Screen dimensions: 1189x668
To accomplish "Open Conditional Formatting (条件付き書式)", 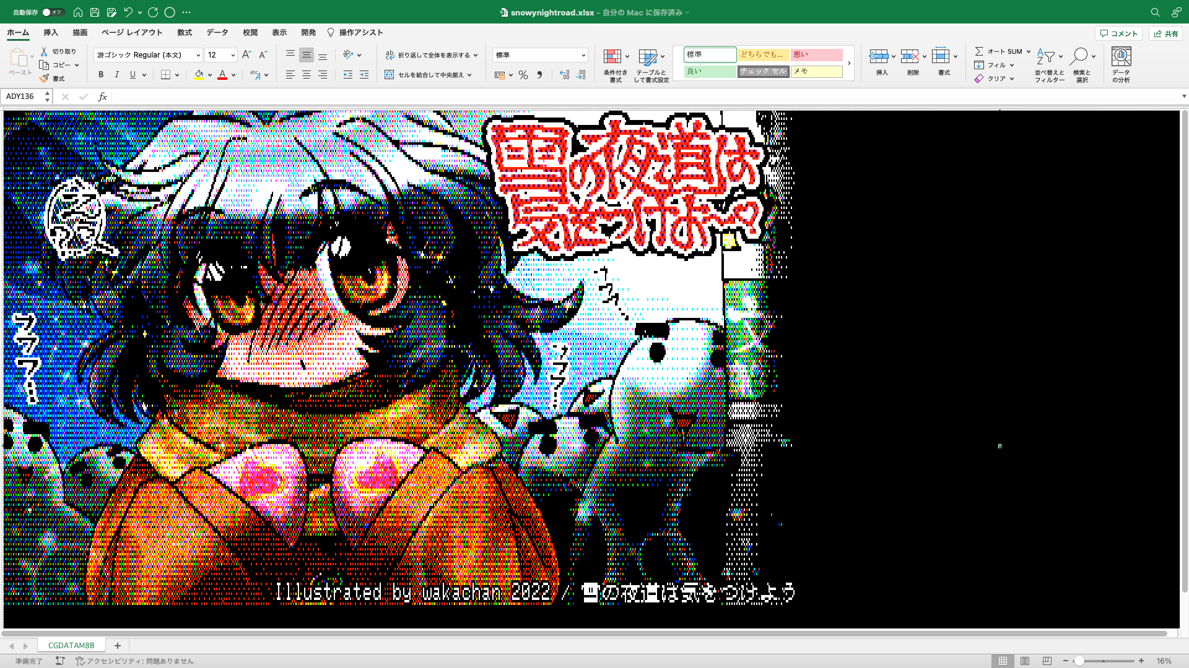I will (615, 65).
